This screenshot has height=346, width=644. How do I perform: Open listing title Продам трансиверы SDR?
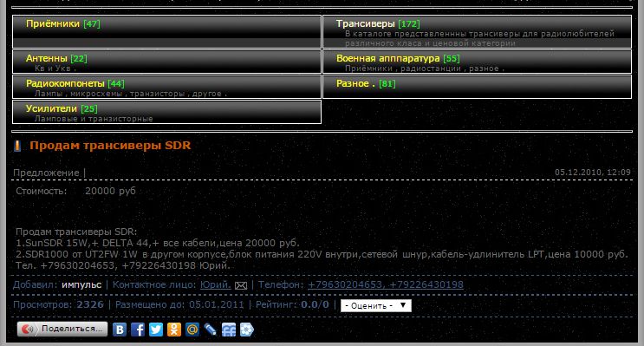pos(110,146)
